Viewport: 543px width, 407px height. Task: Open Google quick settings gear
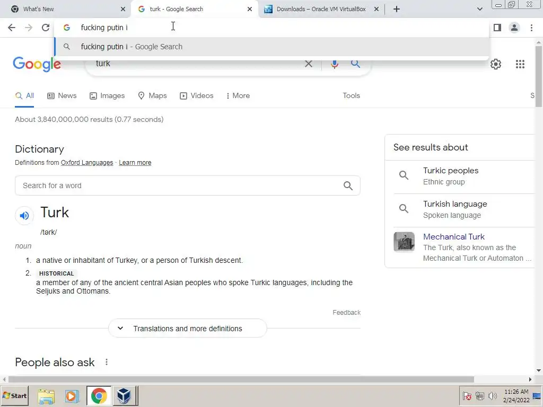496,64
